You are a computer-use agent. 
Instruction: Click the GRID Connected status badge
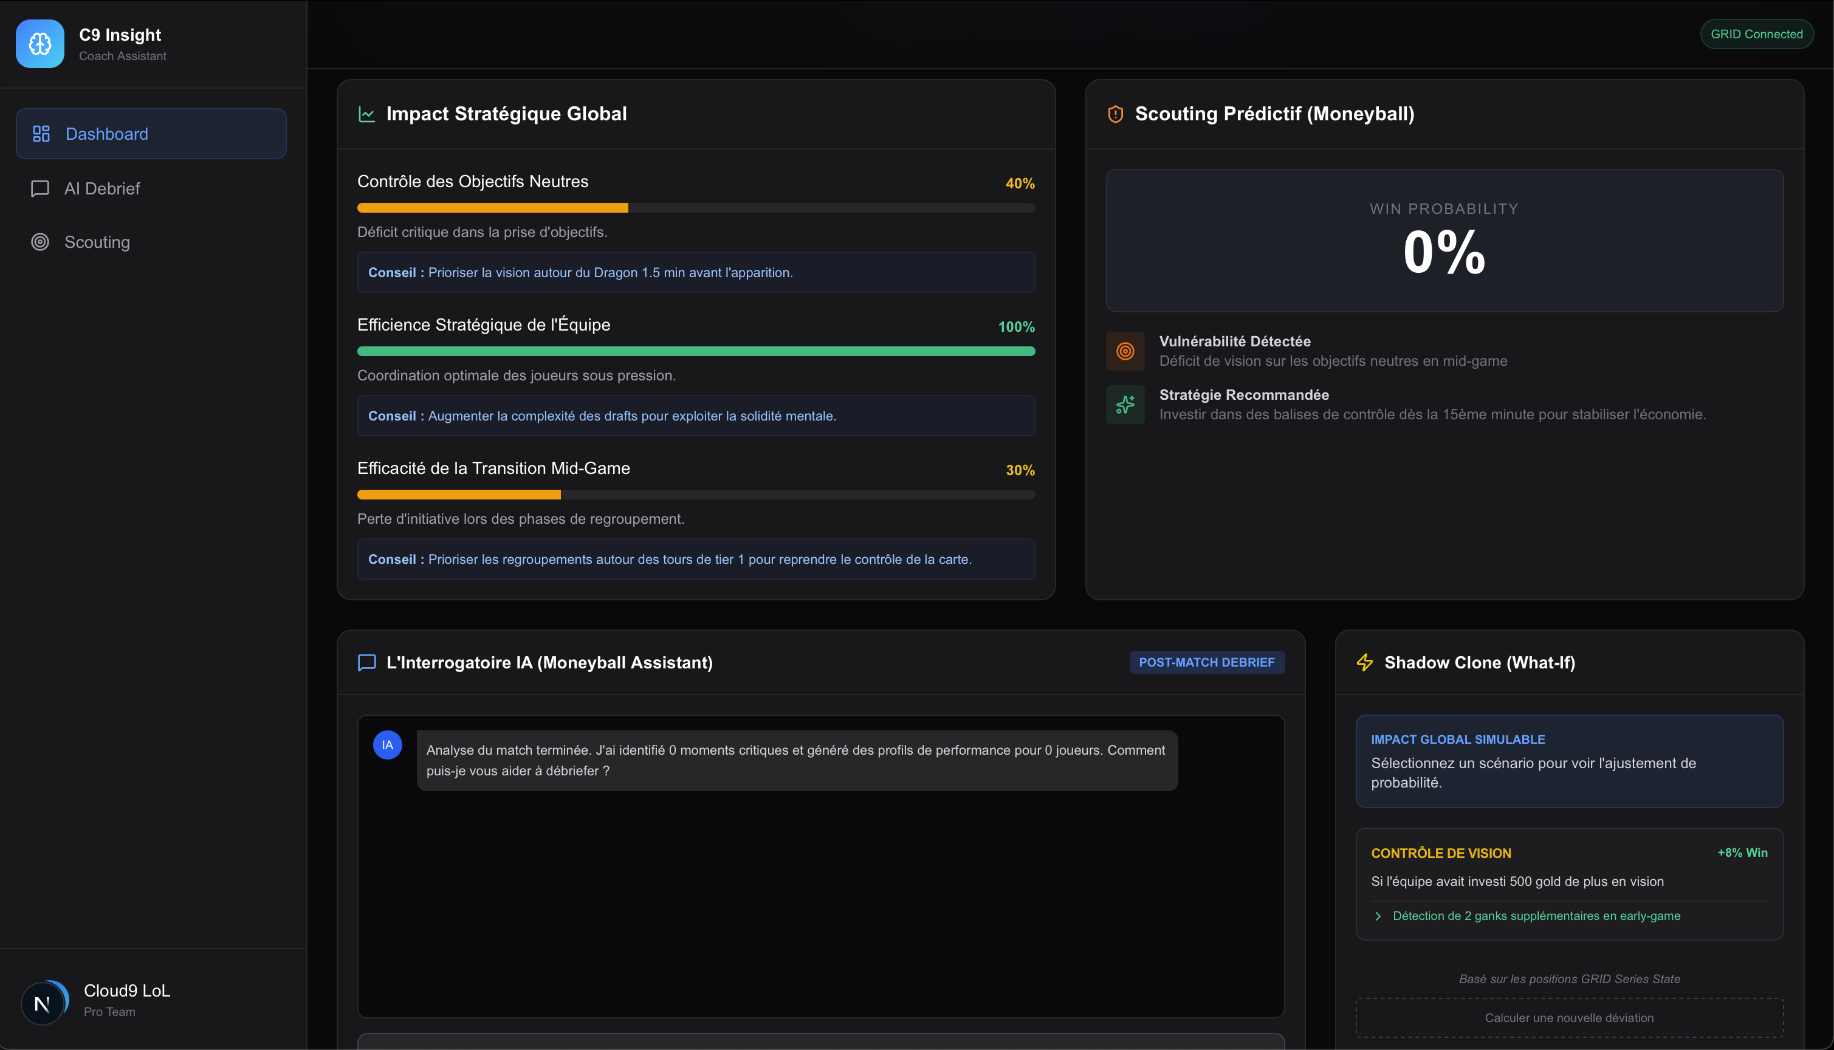(1756, 34)
